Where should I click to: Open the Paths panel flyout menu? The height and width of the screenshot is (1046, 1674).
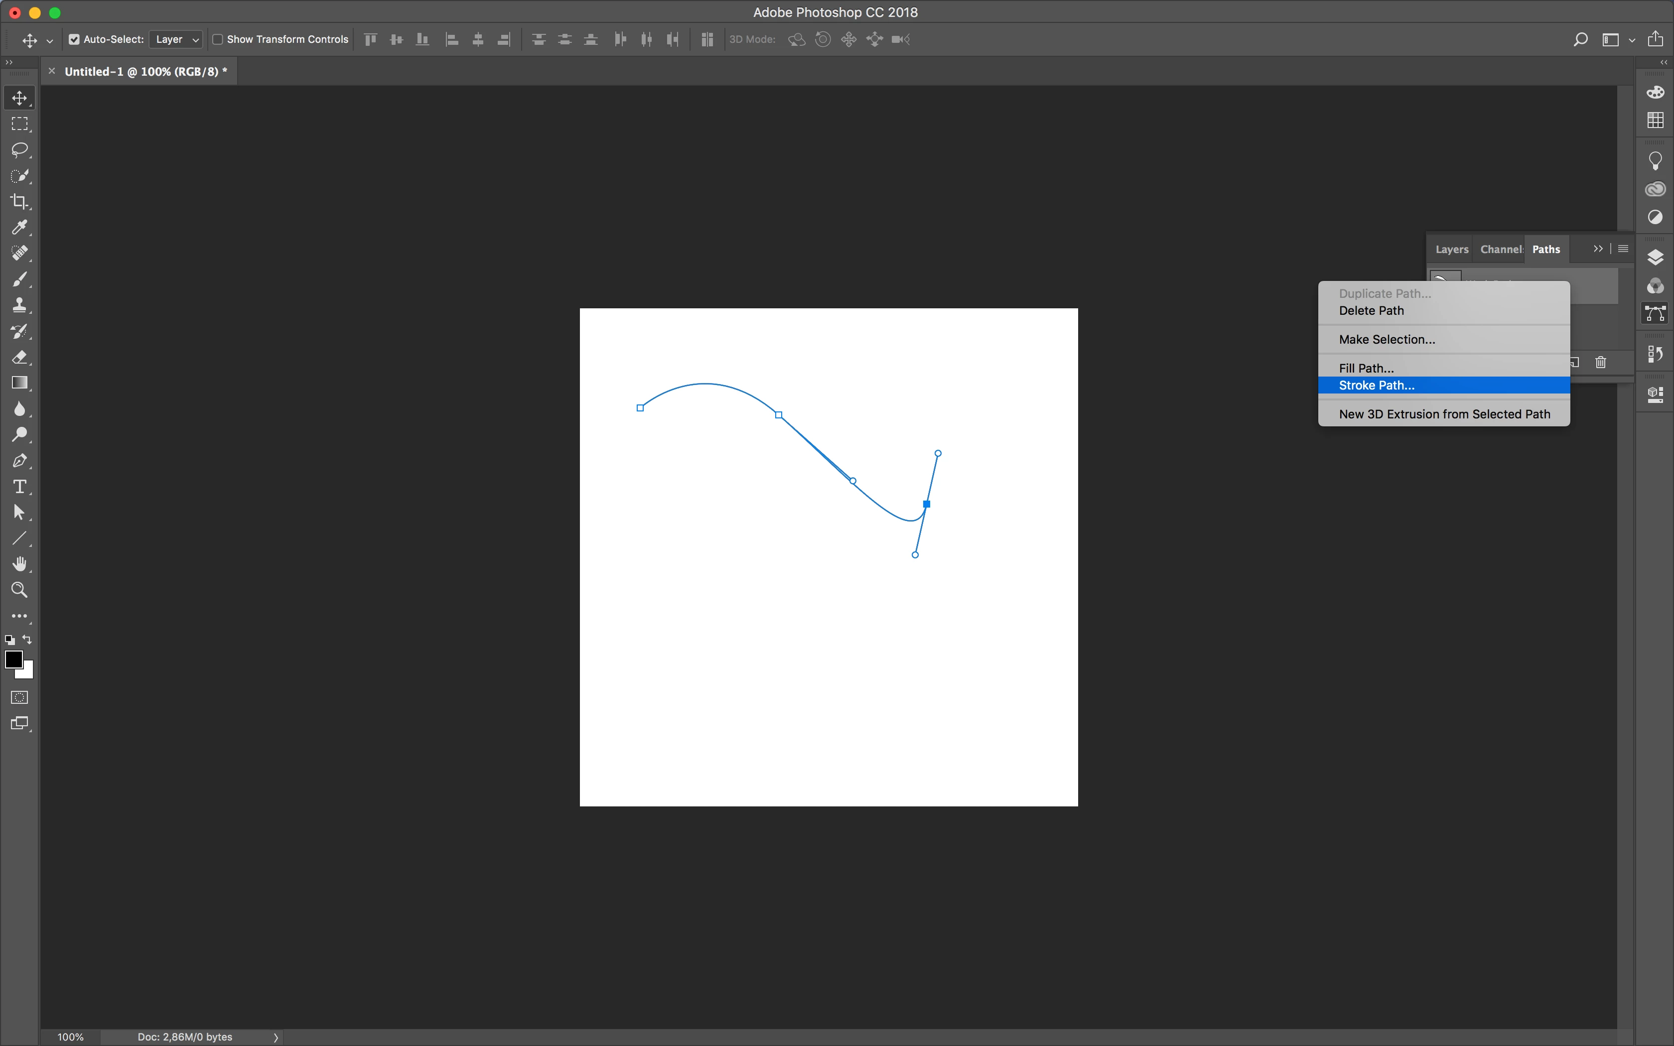[1623, 249]
